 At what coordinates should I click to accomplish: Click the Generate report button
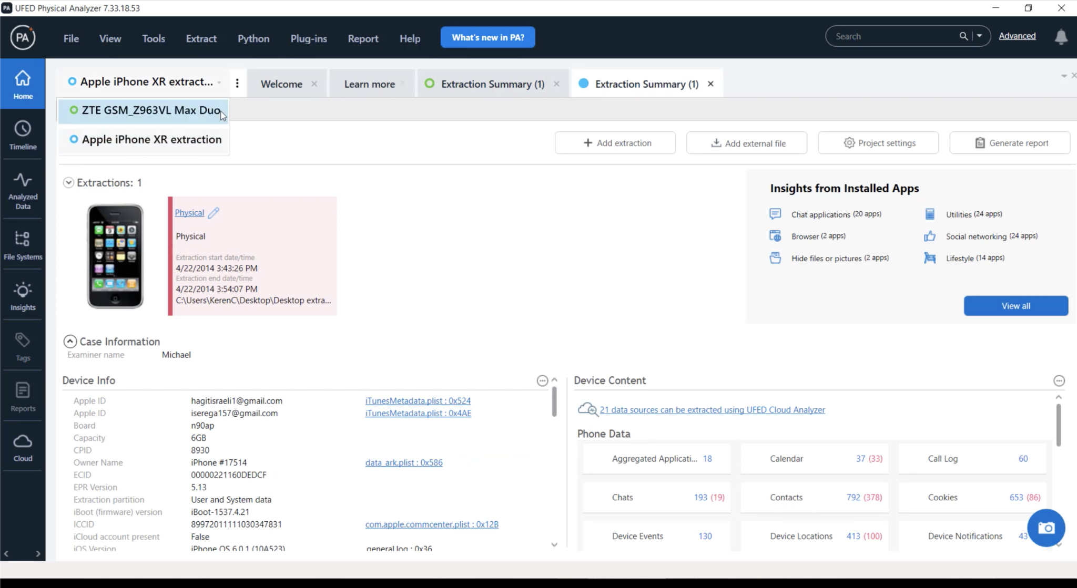(x=1010, y=143)
